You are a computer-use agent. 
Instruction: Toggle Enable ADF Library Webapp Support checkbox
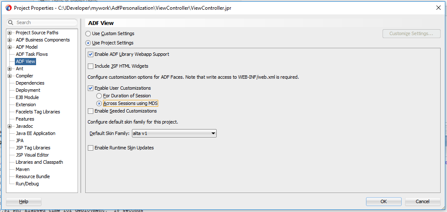(90, 54)
